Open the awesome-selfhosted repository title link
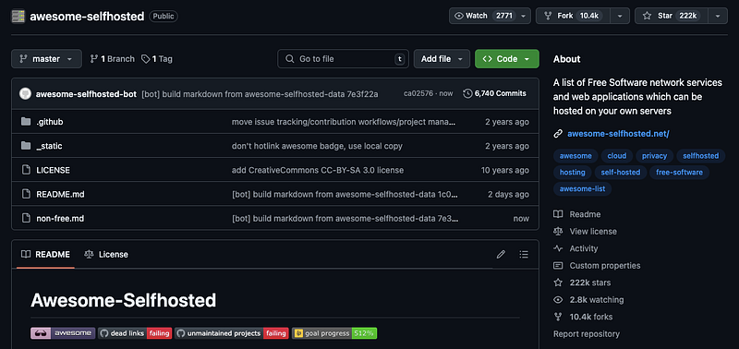The width and height of the screenshot is (739, 349). [x=87, y=17]
